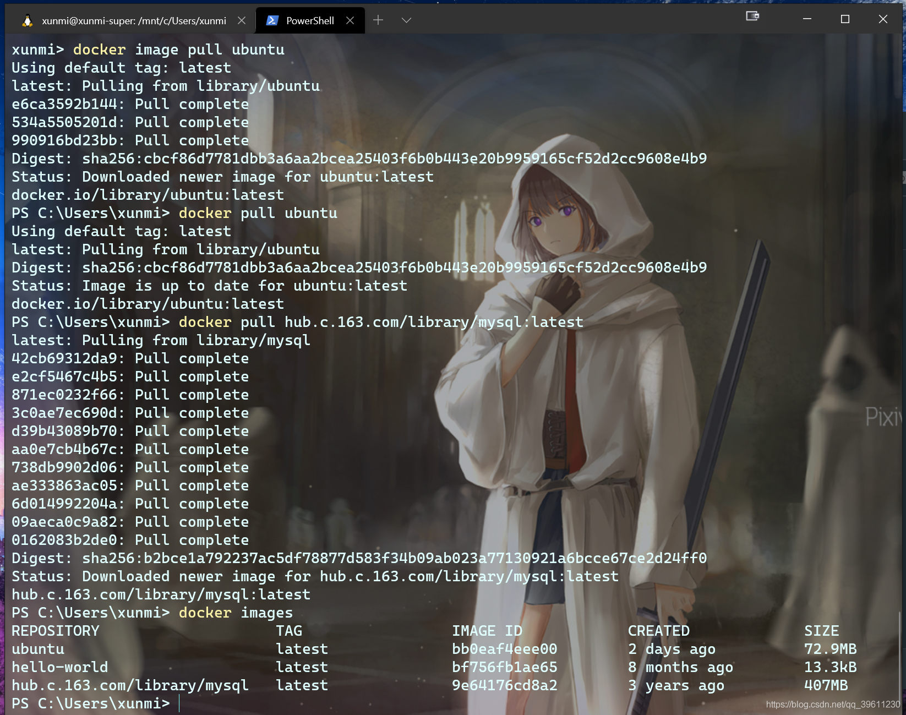Click layer 'ae333863ac05: Pull complete'

[130, 485]
